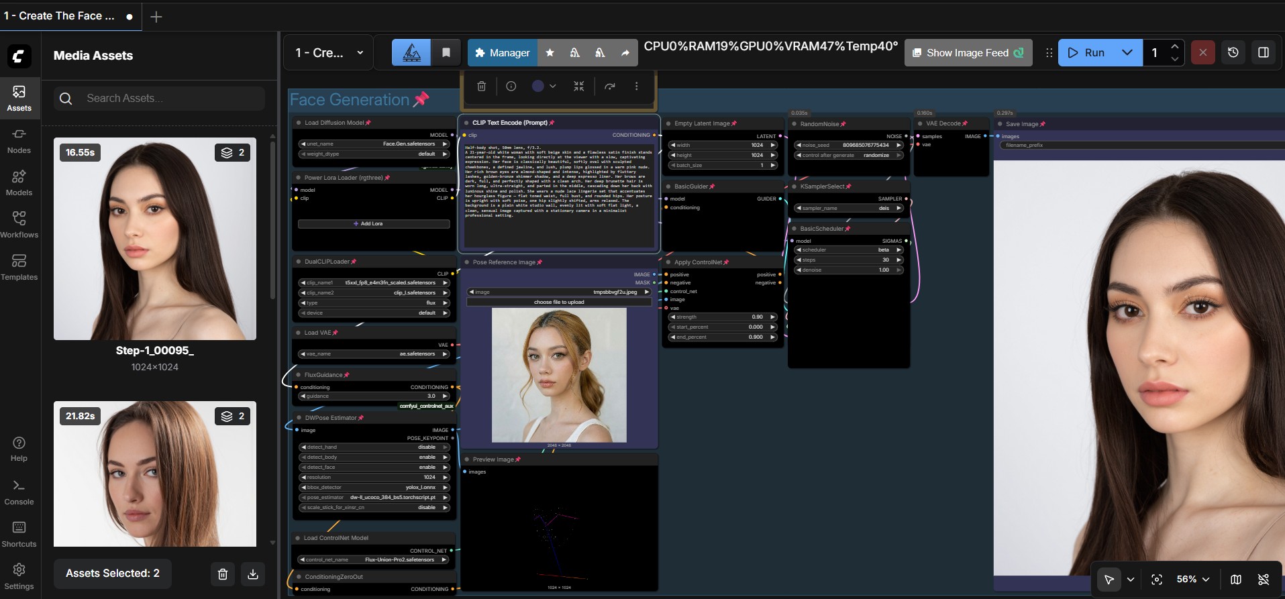Toggle control after generate randomize setting
Screen dimensions: 1285x599
click(849, 155)
